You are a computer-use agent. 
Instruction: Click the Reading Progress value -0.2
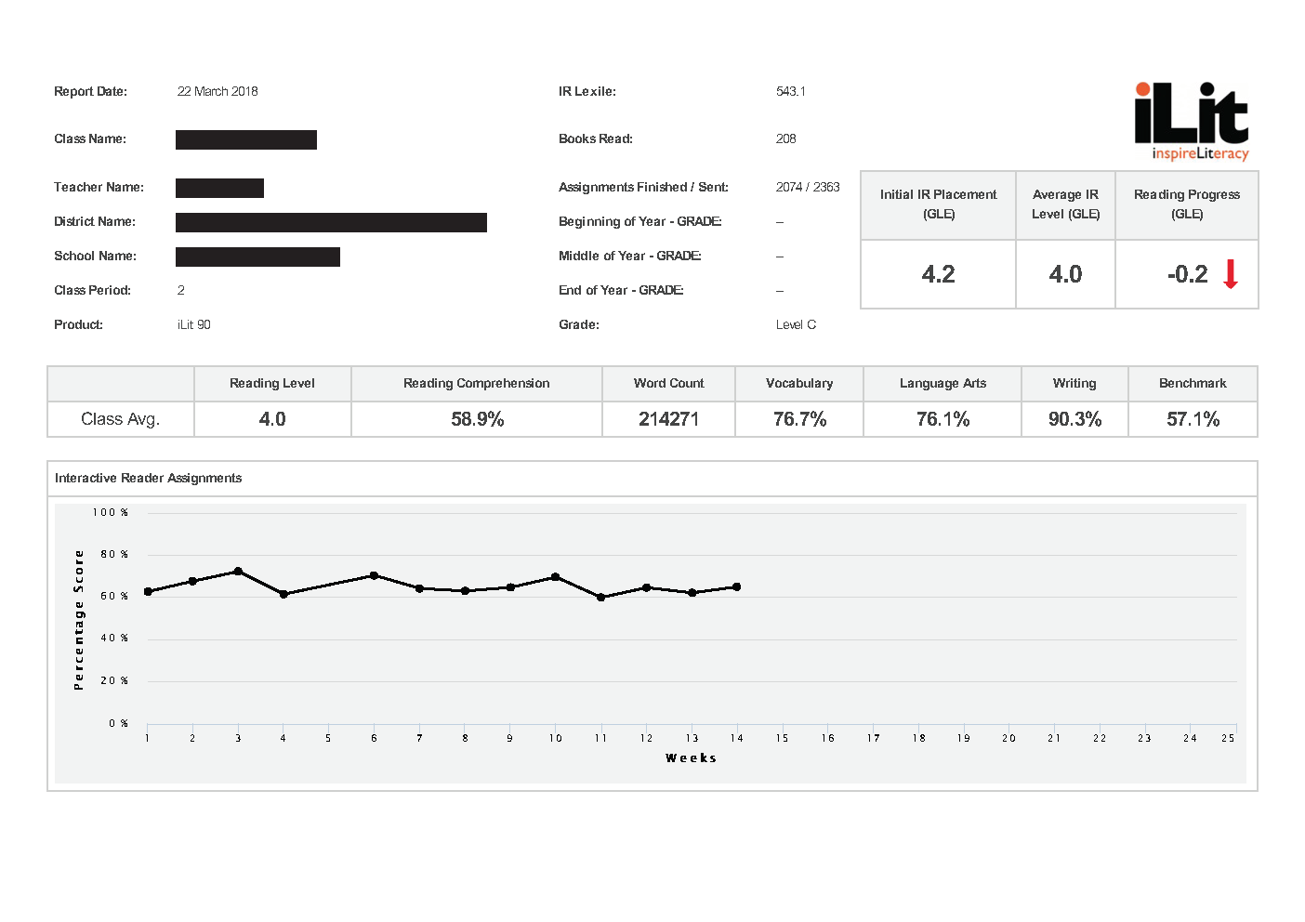[x=1186, y=274]
